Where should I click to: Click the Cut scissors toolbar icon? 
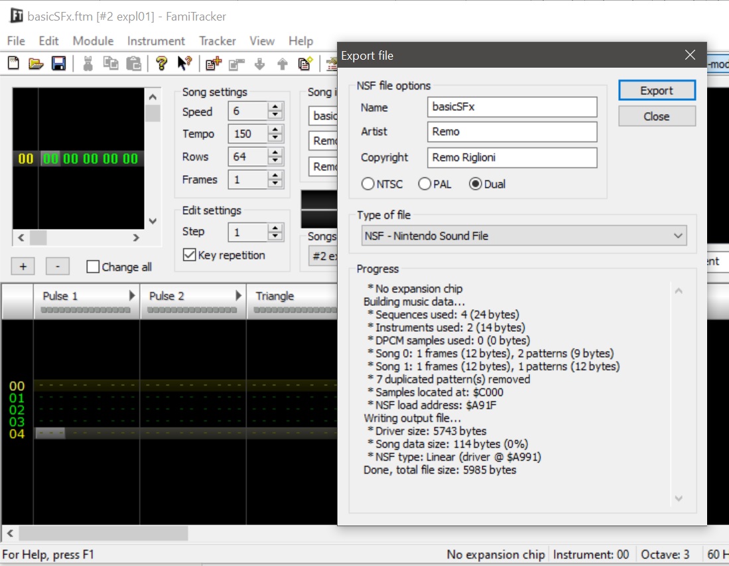pyautogui.click(x=88, y=63)
